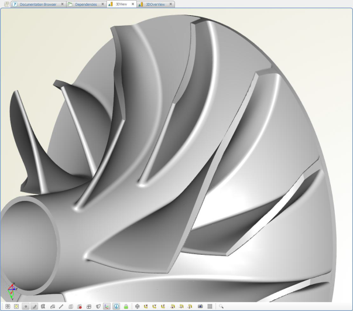Switch to the Documentation Browser tab
353x311 pixels.
[38, 4]
